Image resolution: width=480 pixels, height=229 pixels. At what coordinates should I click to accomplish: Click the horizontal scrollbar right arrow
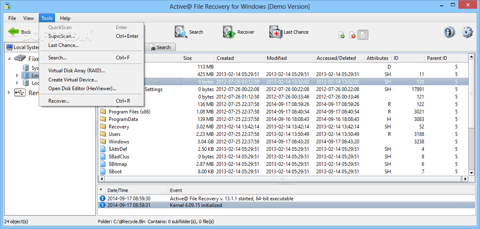(465, 179)
